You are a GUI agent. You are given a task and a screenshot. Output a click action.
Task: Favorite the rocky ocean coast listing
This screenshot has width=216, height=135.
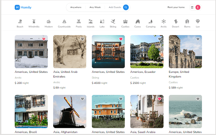click(198, 99)
